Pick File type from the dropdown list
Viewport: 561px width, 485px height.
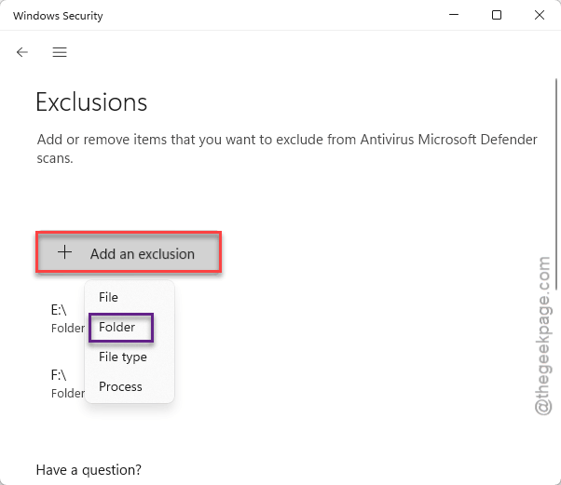(130, 357)
